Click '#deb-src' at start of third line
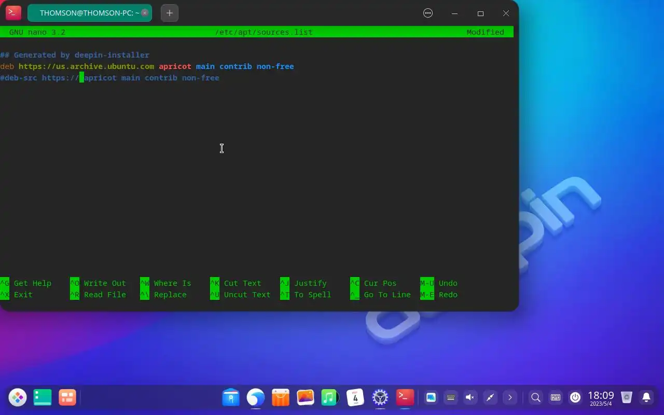 [19, 78]
